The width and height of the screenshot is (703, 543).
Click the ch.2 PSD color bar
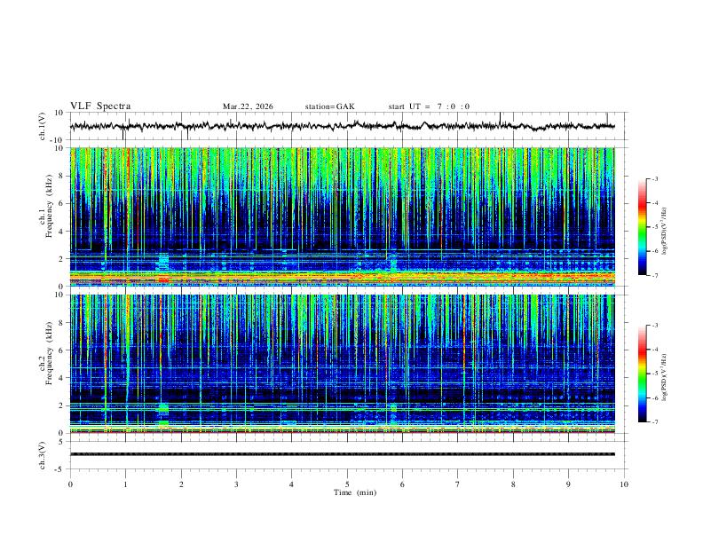pyautogui.click(x=642, y=374)
